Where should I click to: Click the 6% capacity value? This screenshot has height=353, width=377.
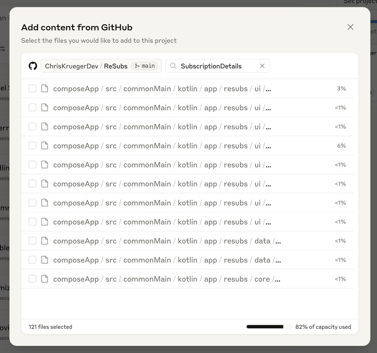[x=341, y=146]
